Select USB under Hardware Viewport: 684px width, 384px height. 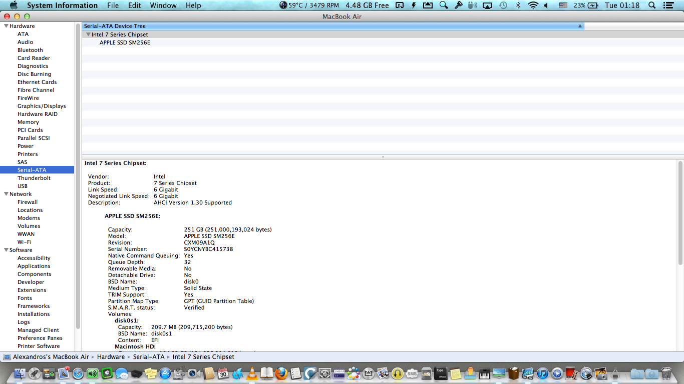point(23,186)
